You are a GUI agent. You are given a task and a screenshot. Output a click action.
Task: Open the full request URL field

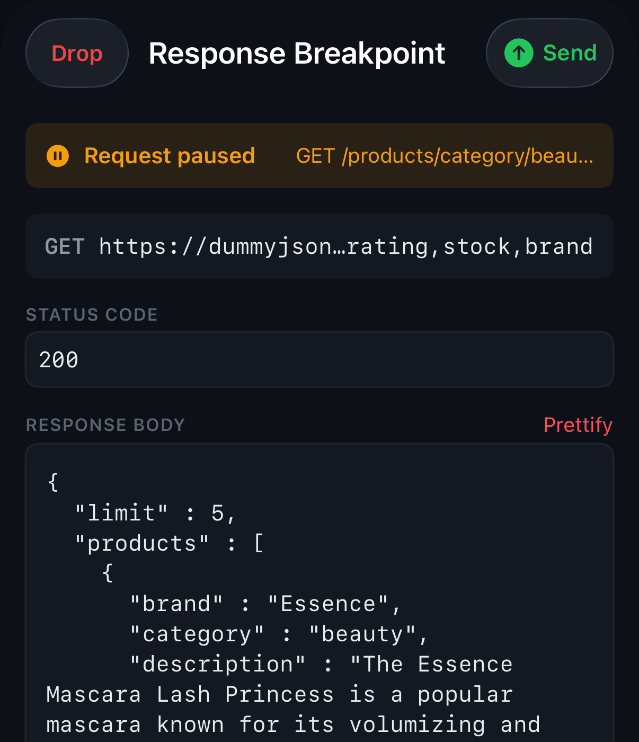tap(318, 246)
